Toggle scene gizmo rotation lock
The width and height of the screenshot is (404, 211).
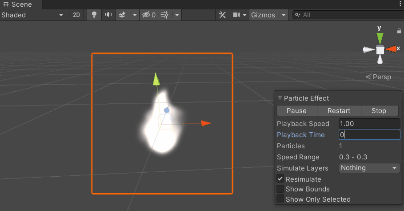(x=399, y=31)
